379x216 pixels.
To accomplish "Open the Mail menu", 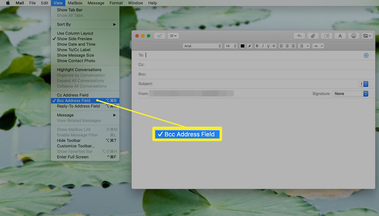I will coord(20,3).
